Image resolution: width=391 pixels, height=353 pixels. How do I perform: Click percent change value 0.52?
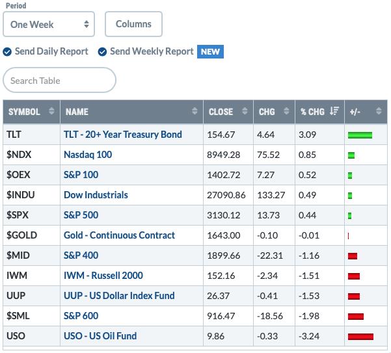[307, 175]
